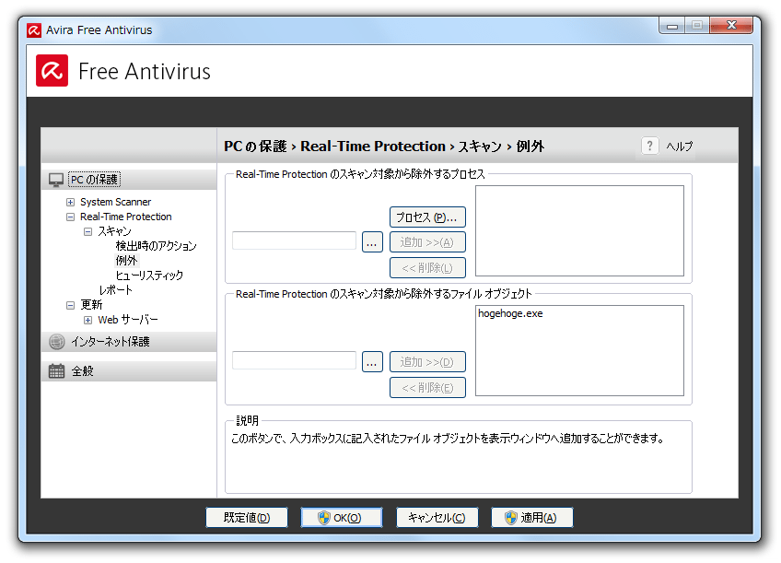This screenshot has height=563, width=781.
Task: Confirm with the OK(O) button
Action: pyautogui.click(x=341, y=518)
